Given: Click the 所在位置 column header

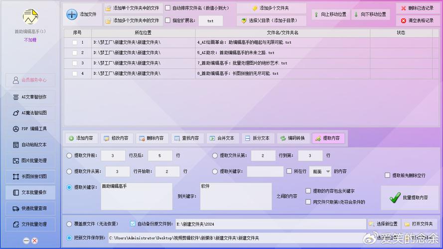Looking at the screenshot, I should tap(143, 33).
